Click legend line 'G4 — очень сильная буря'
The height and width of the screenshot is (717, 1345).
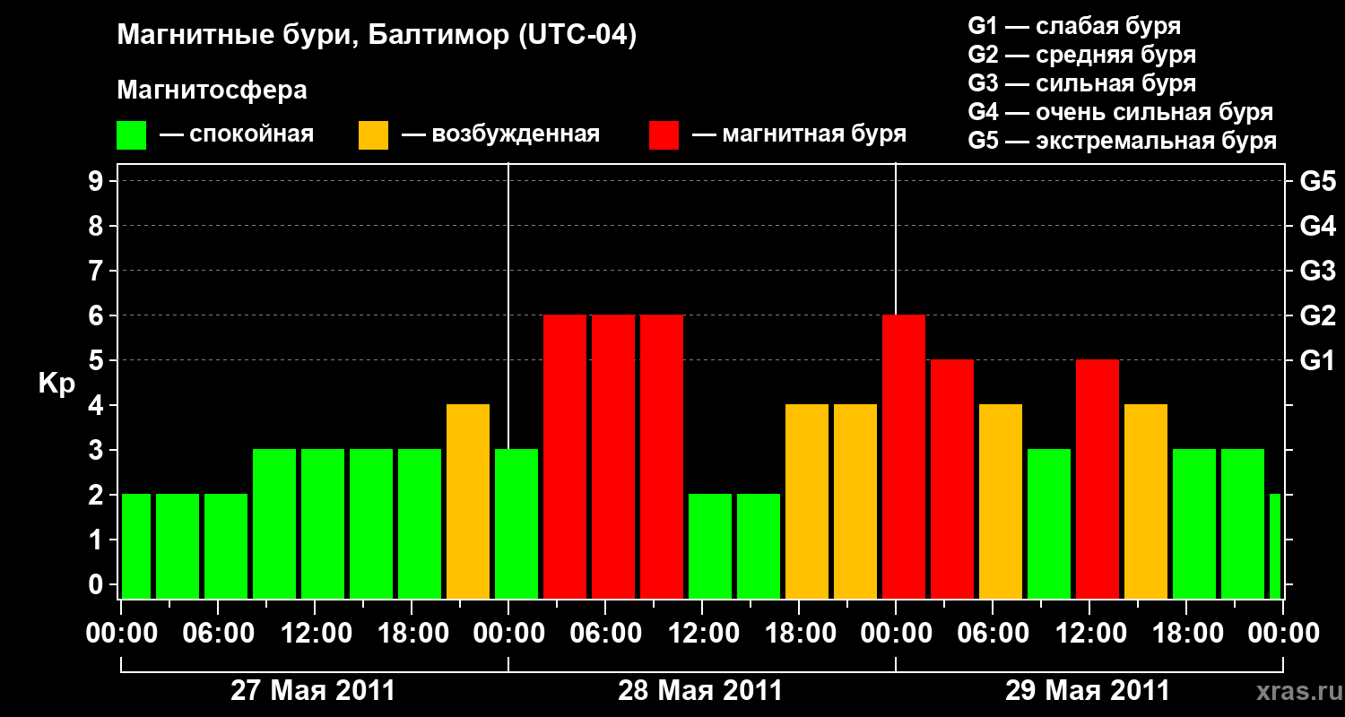(1121, 112)
